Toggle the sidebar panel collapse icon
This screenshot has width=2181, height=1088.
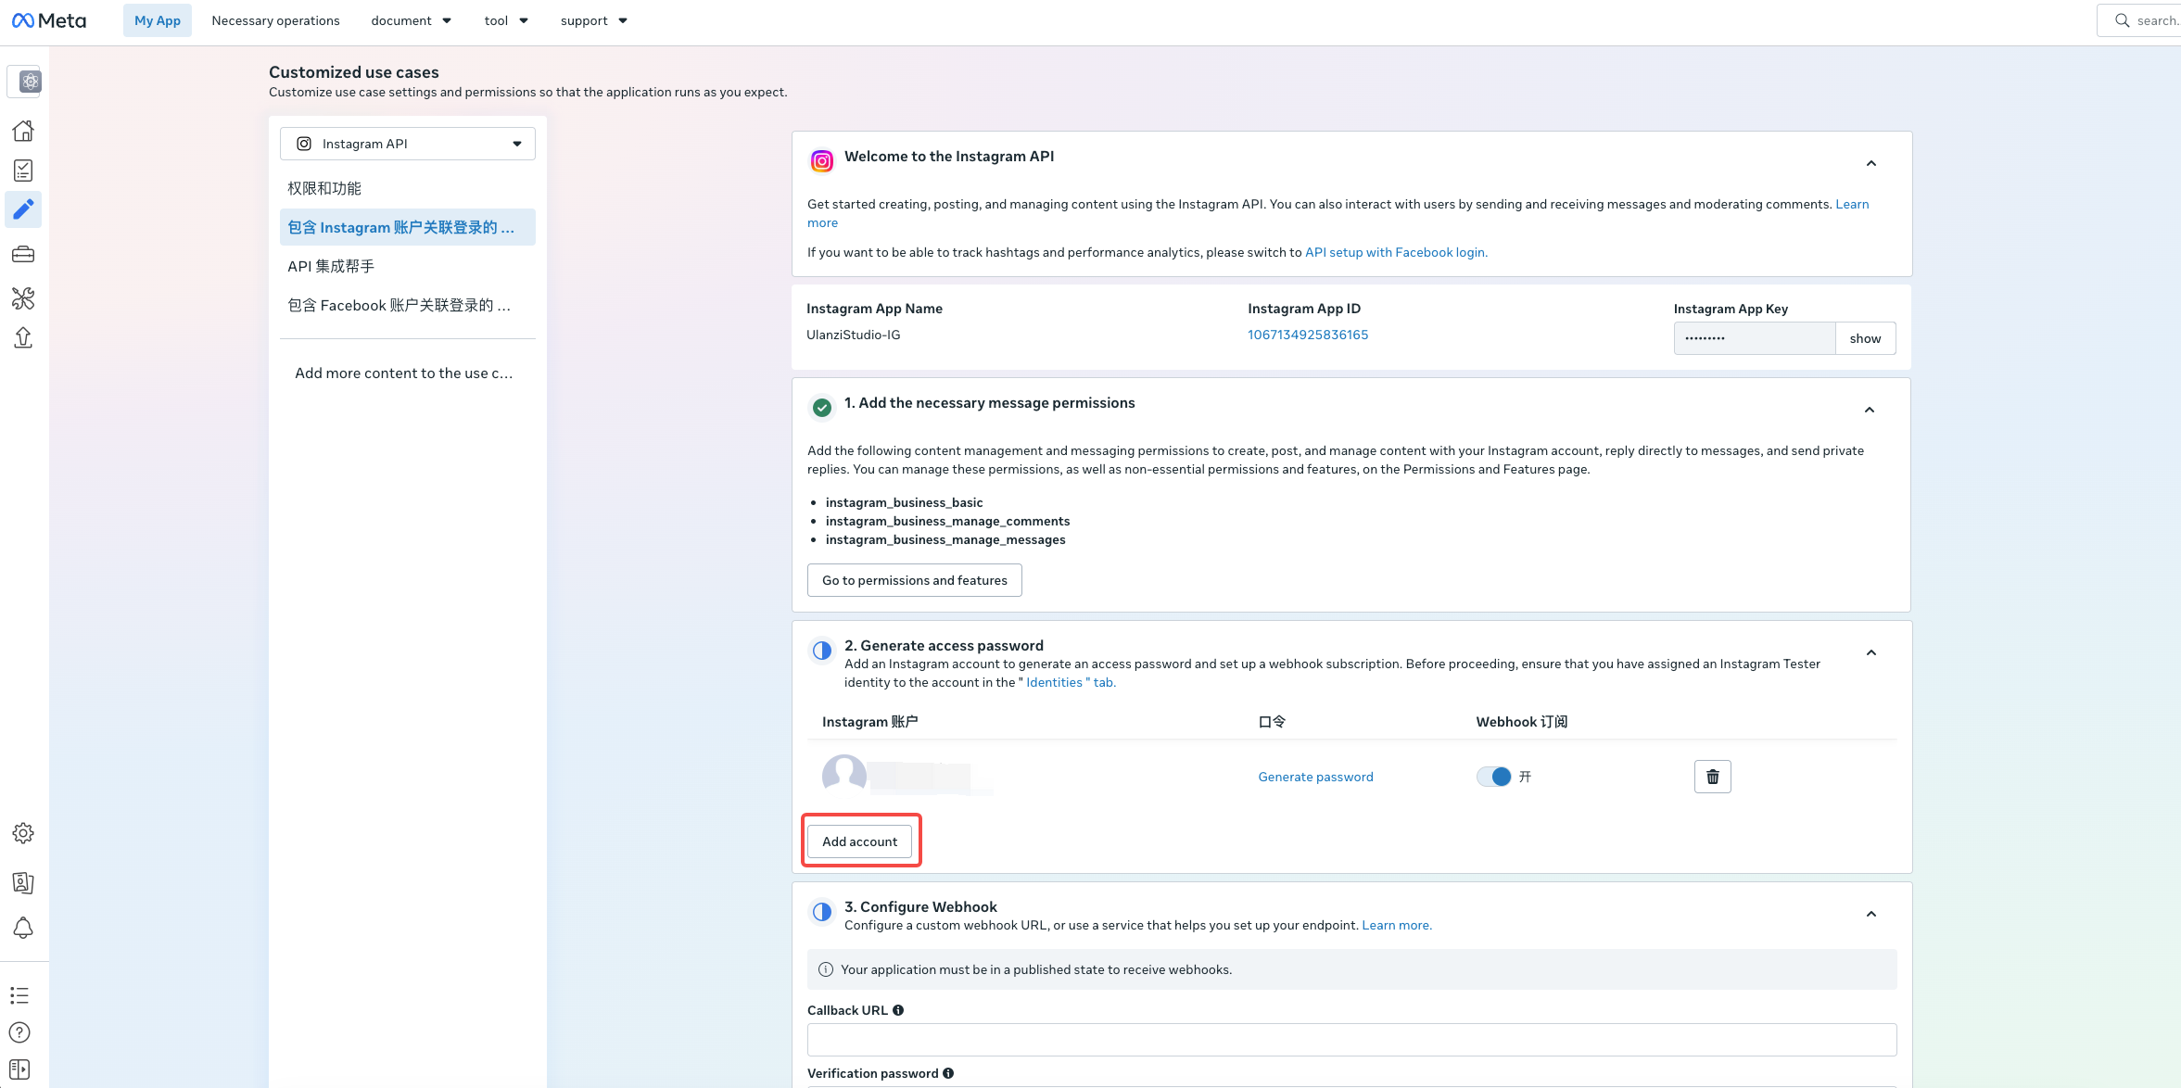pos(19,1069)
